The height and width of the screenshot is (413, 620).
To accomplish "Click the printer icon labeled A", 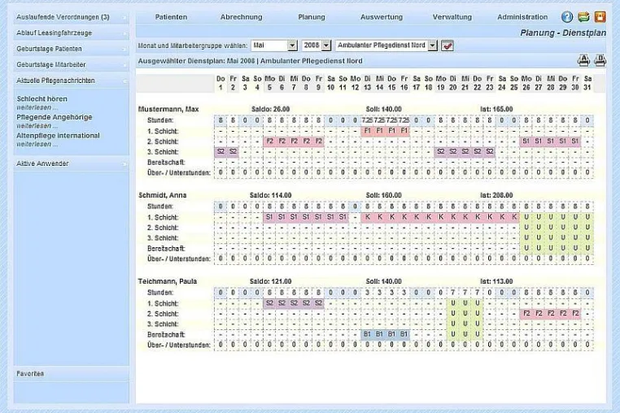I will (x=583, y=60).
